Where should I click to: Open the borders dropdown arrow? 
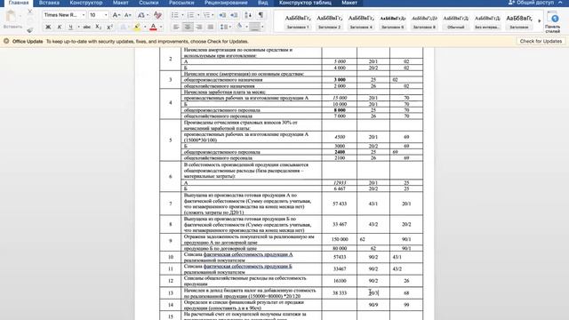pyautogui.click(x=262, y=27)
